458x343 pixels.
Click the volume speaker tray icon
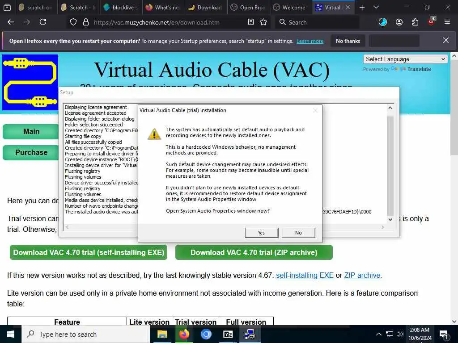(399, 334)
